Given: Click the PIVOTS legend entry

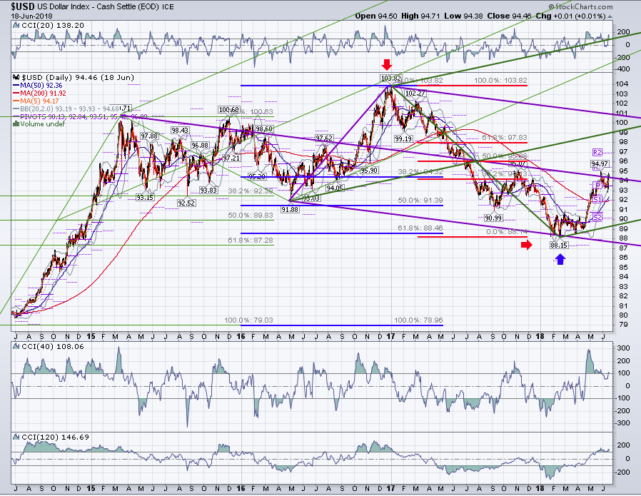Looking at the screenshot, I should pos(80,116).
